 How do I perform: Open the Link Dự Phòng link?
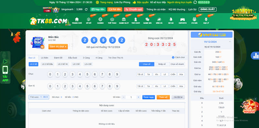pyautogui.click(x=122, y=2)
